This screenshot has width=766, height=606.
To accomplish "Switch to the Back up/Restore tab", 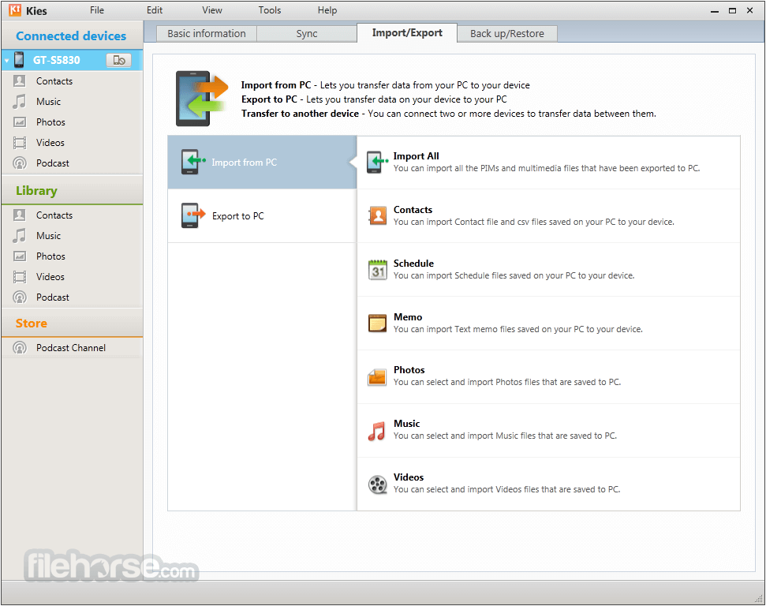I will pos(507,34).
